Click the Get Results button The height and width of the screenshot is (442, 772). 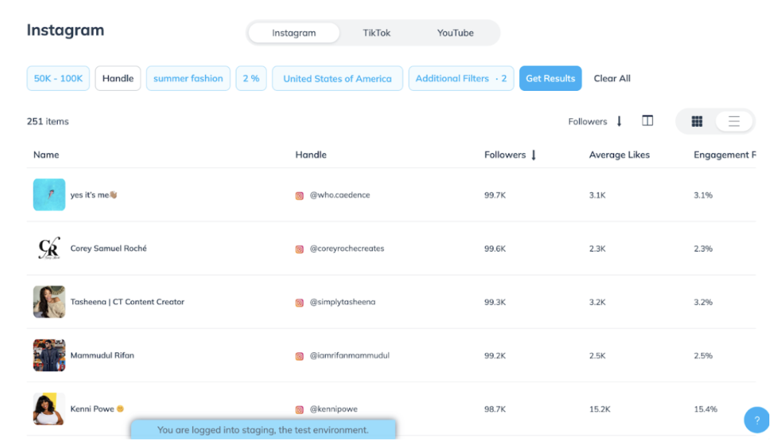click(550, 78)
